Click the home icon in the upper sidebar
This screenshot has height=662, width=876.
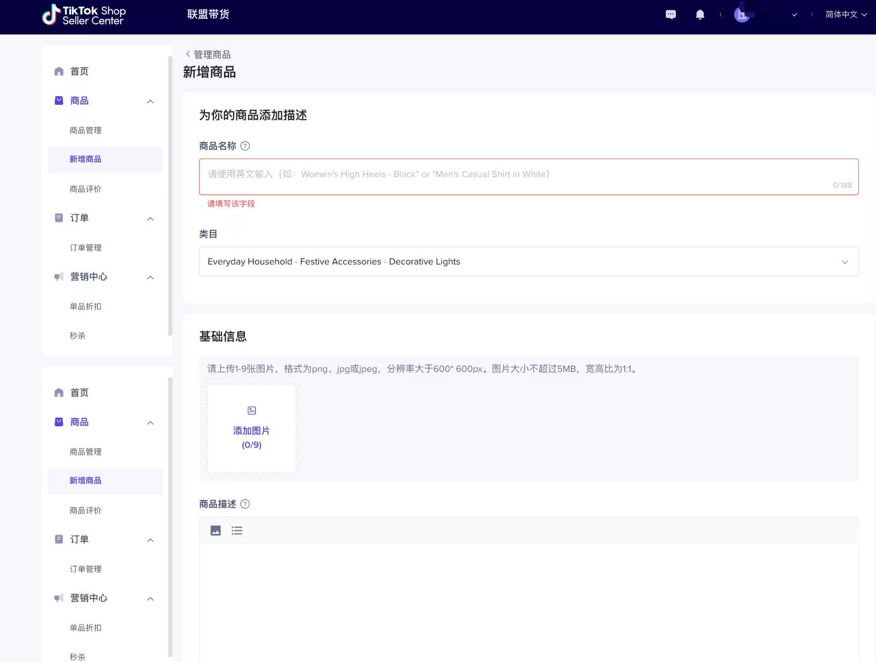point(59,71)
